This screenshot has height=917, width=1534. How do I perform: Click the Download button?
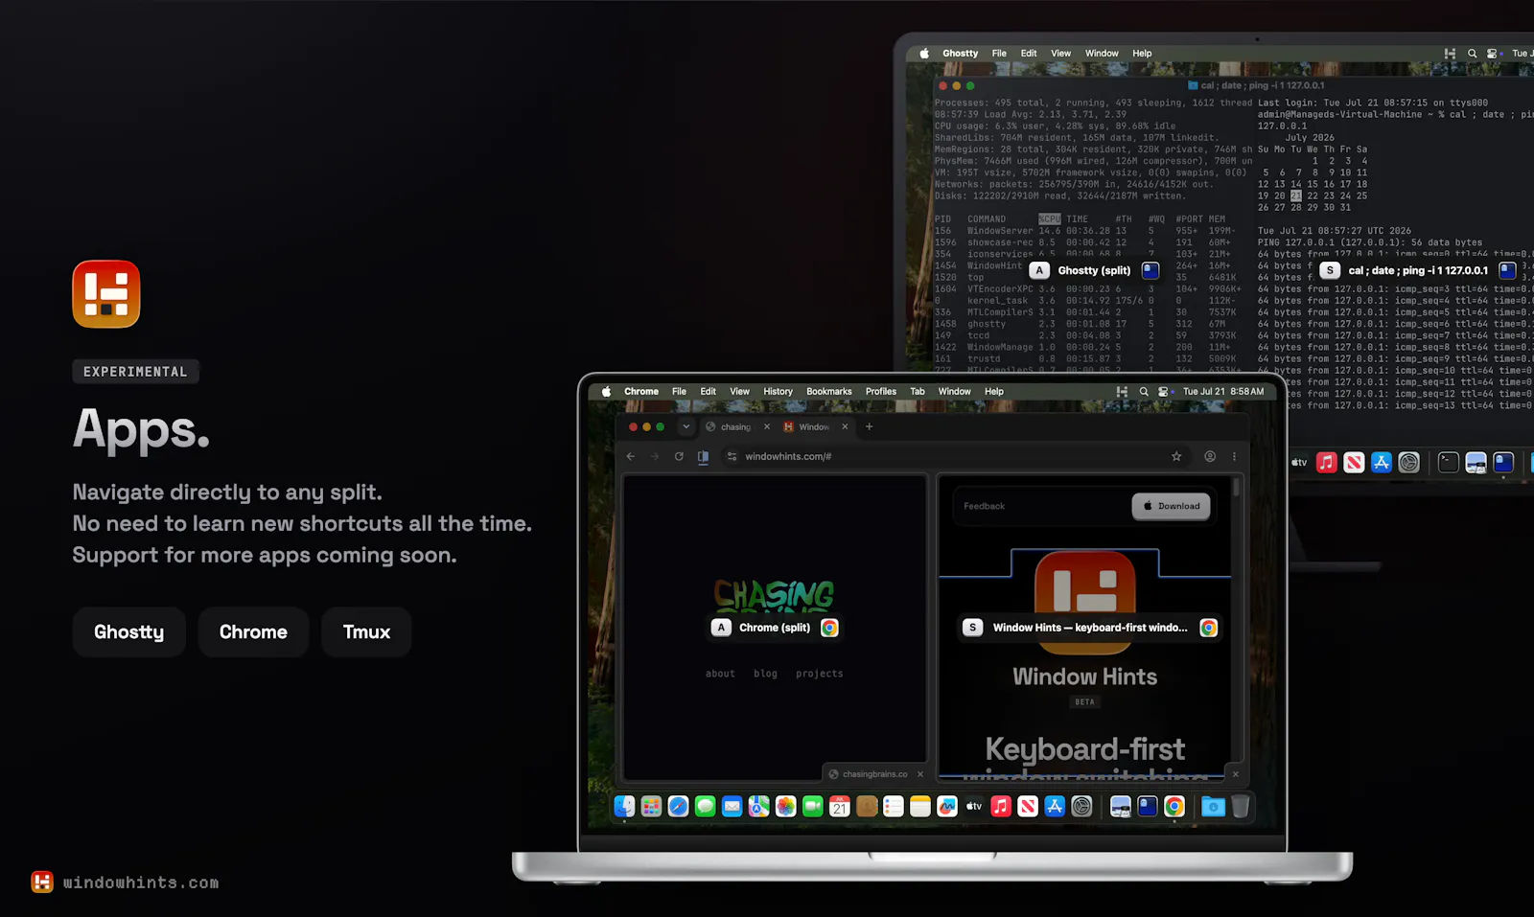[1171, 506]
